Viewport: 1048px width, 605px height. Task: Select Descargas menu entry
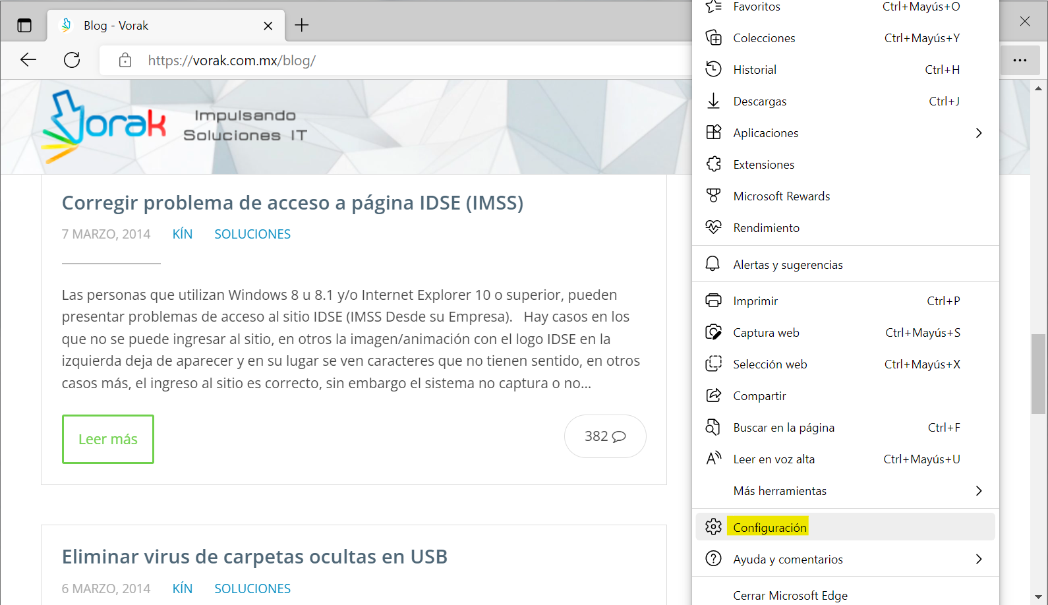(x=846, y=101)
